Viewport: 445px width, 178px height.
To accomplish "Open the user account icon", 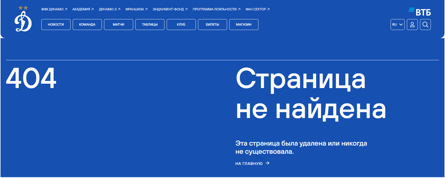I will click(x=412, y=25).
